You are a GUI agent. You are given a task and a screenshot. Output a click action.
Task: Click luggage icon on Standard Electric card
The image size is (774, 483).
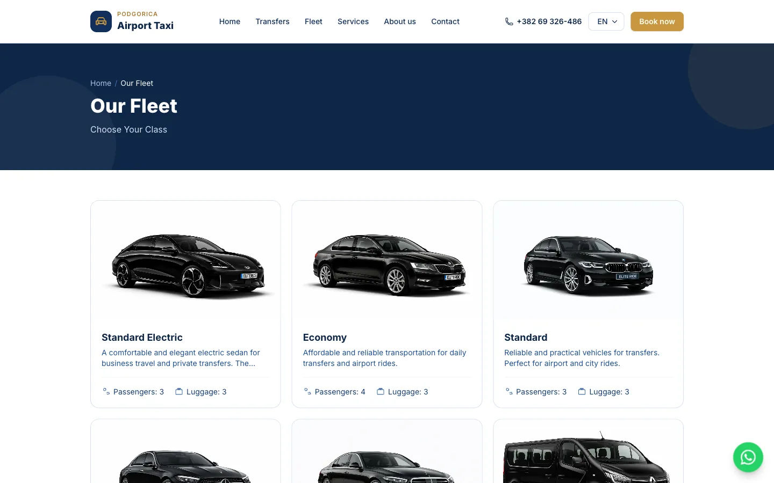coord(179,392)
